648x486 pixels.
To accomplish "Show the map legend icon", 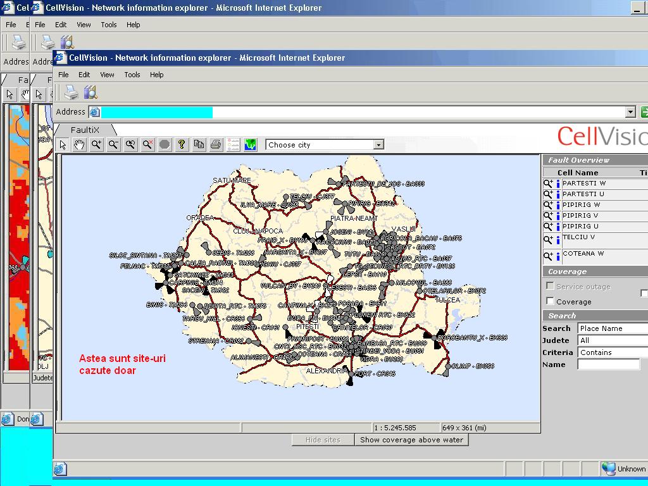I will [233, 145].
